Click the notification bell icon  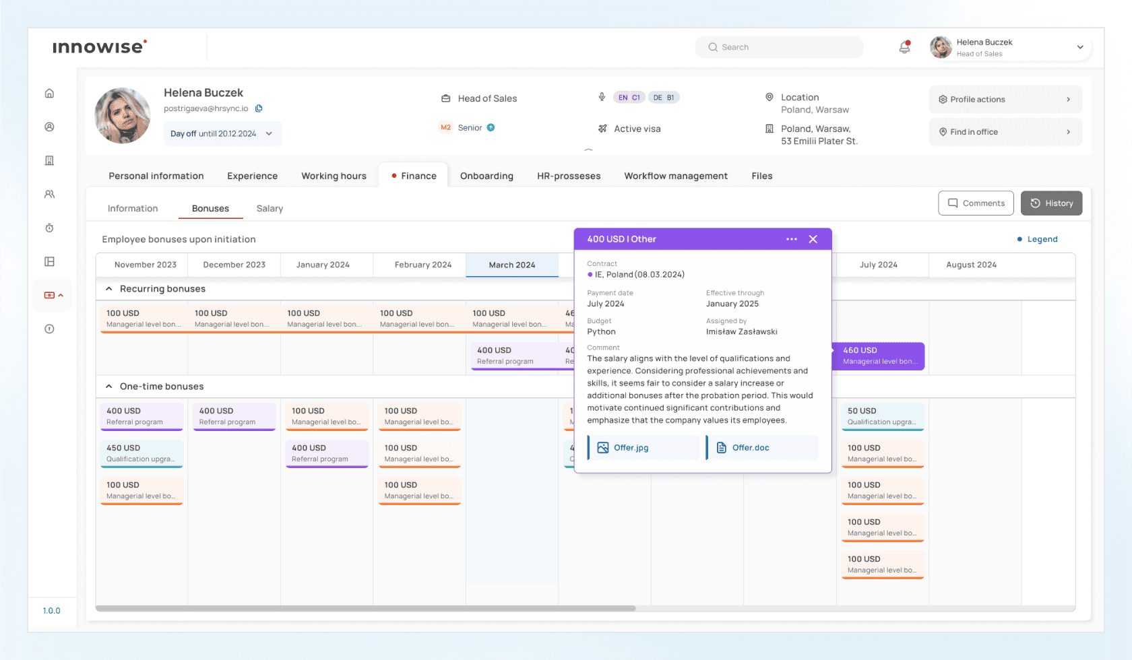pos(904,47)
